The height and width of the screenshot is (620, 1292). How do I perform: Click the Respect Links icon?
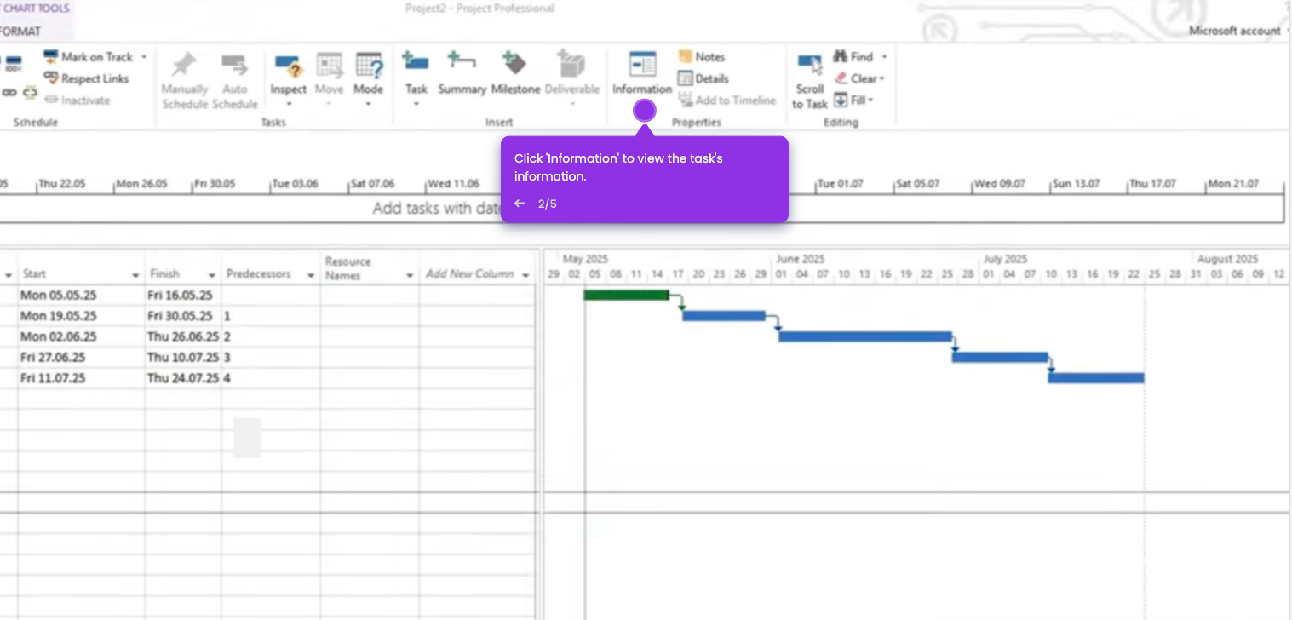click(51, 78)
